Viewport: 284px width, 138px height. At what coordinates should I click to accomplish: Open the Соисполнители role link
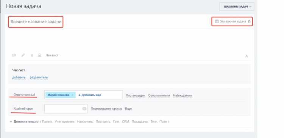[159, 96]
